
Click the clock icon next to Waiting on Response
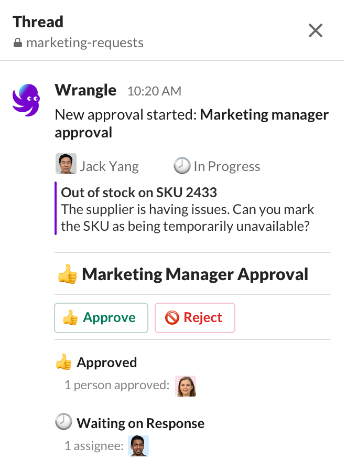pyautogui.click(x=63, y=422)
